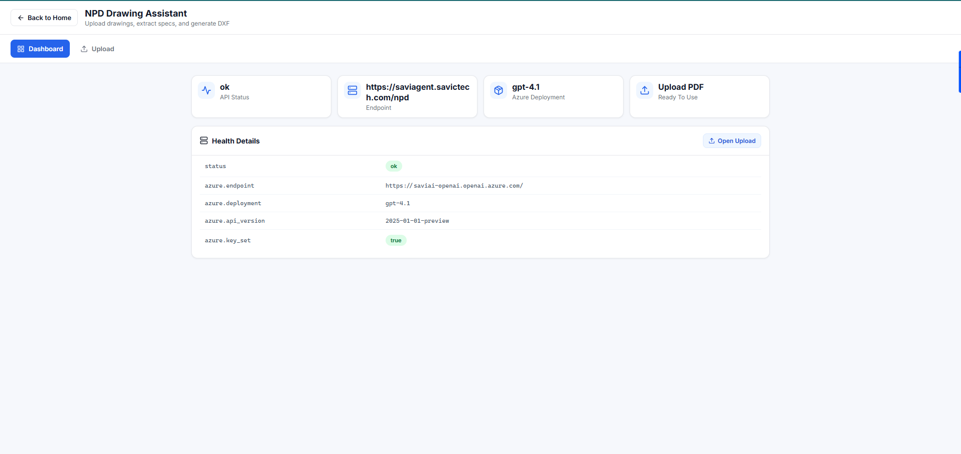
Task: Select the 2025-01-01-preview version value
Action: point(417,221)
